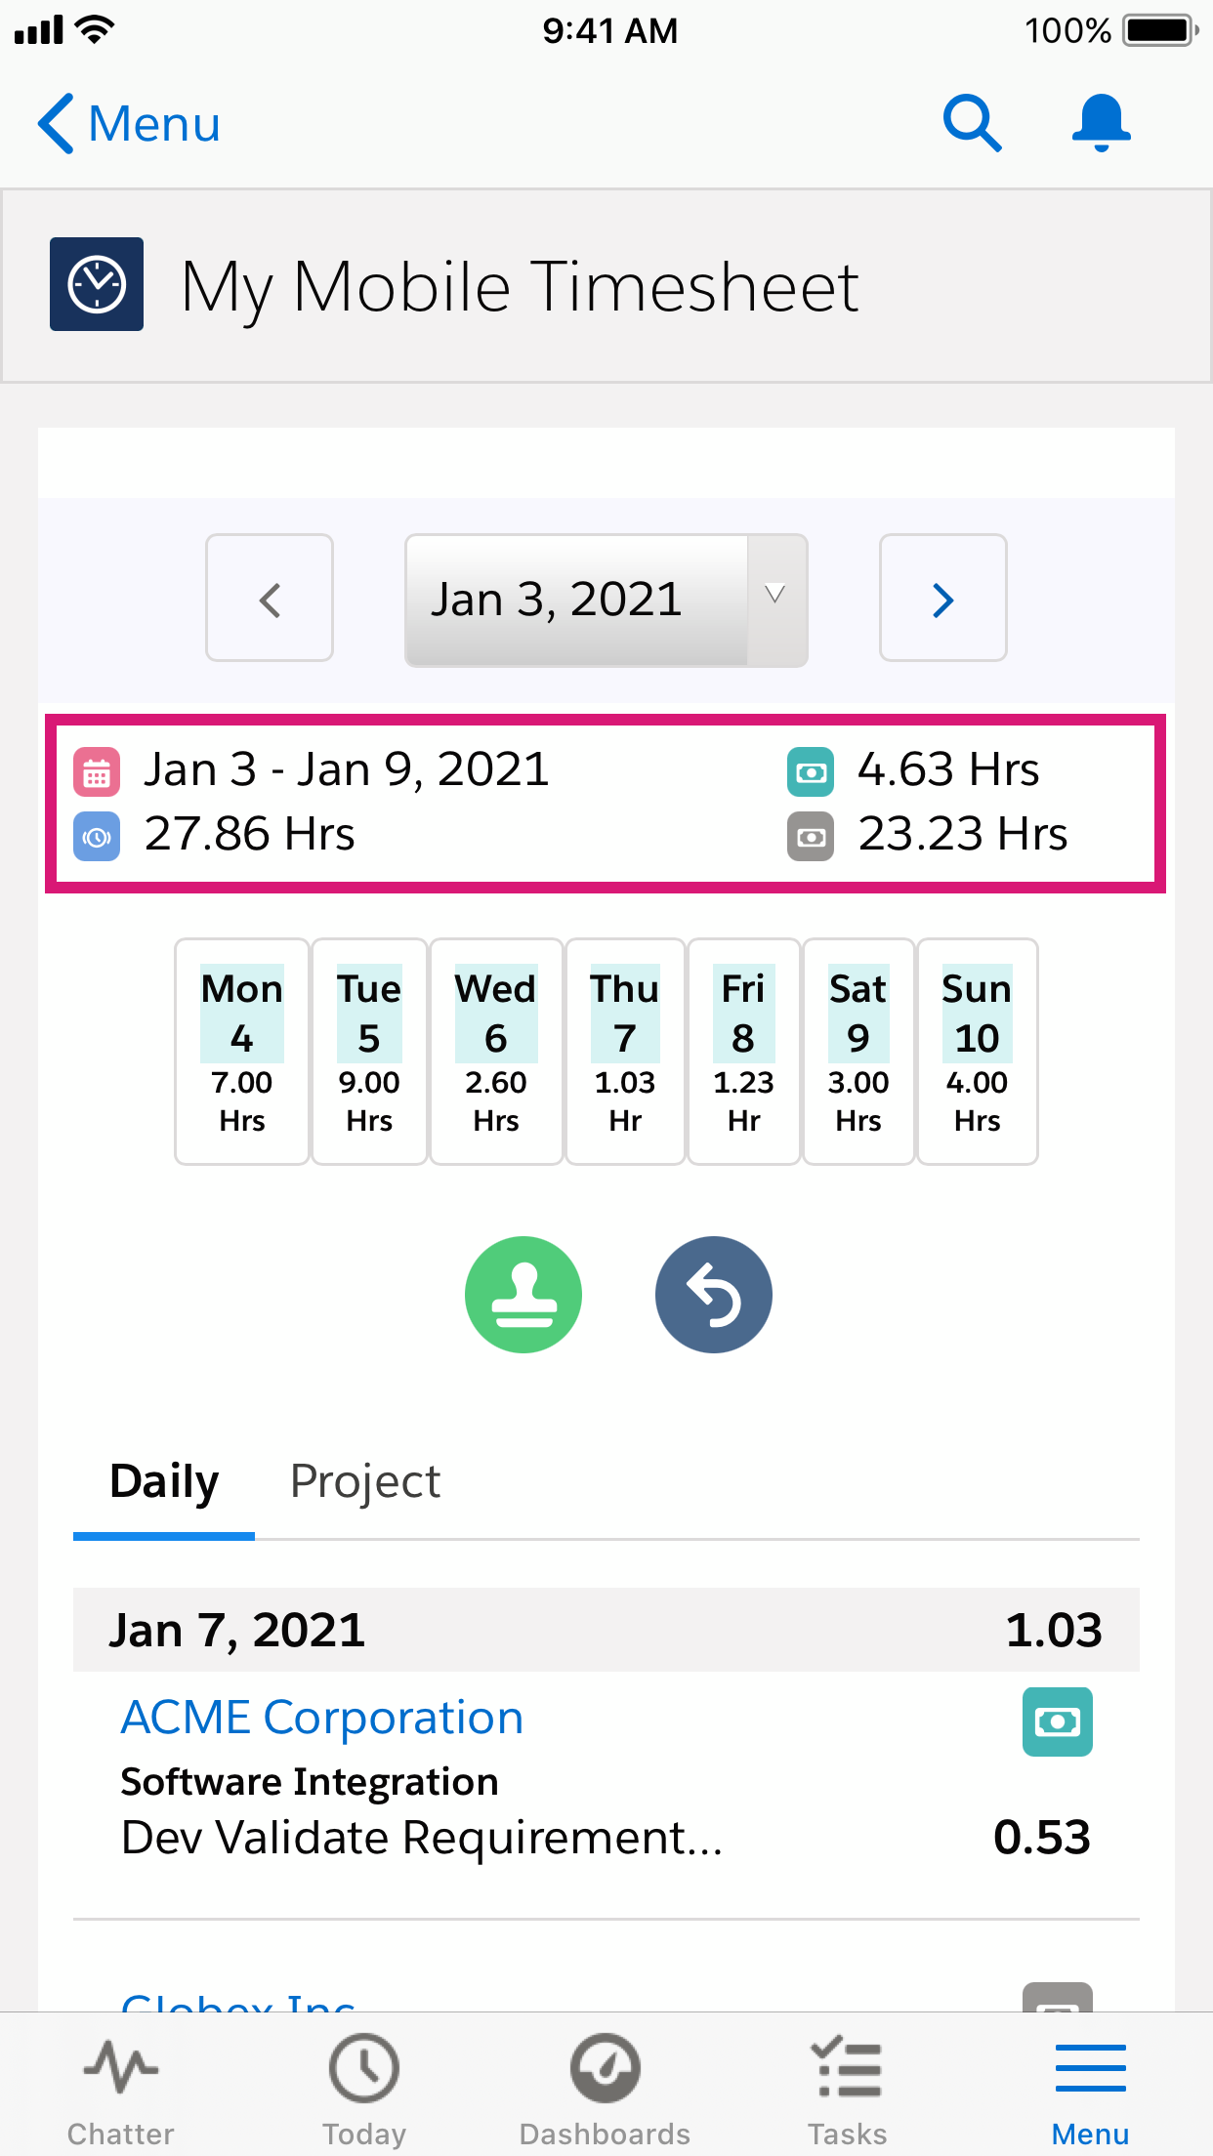
Task: Tap the green stamp approval button
Action: coord(523,1294)
